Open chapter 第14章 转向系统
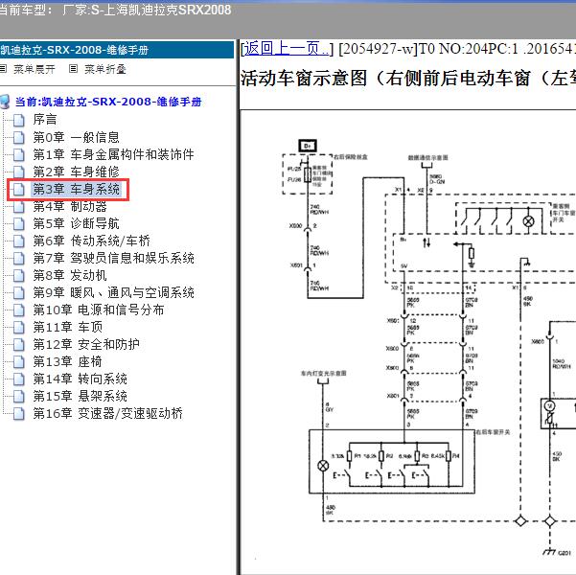The height and width of the screenshot is (575, 576). click(80, 379)
